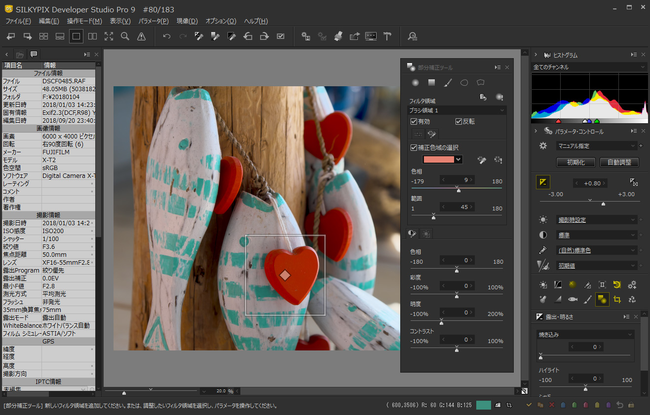This screenshot has height=415, width=650.
Task: Open the crop/trimming tool icon
Action: coord(617,299)
